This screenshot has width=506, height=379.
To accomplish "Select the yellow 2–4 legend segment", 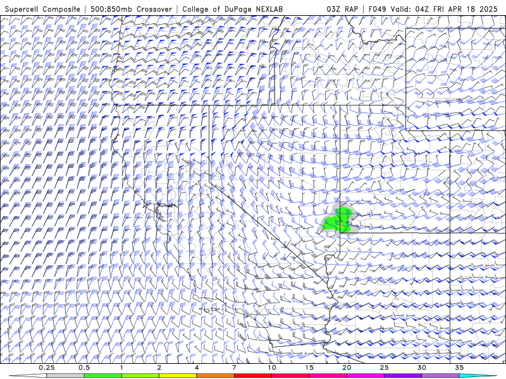I will click(178, 376).
